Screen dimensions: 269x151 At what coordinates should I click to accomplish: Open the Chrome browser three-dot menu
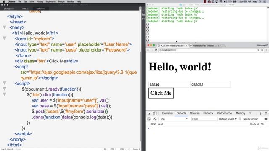click(267, 50)
